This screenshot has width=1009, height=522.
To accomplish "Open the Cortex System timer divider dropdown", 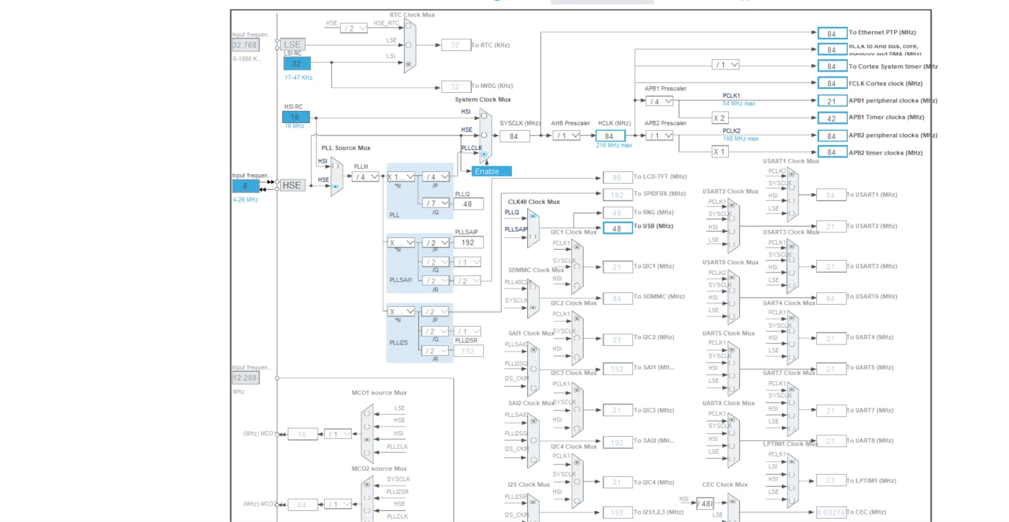I will tap(725, 65).
